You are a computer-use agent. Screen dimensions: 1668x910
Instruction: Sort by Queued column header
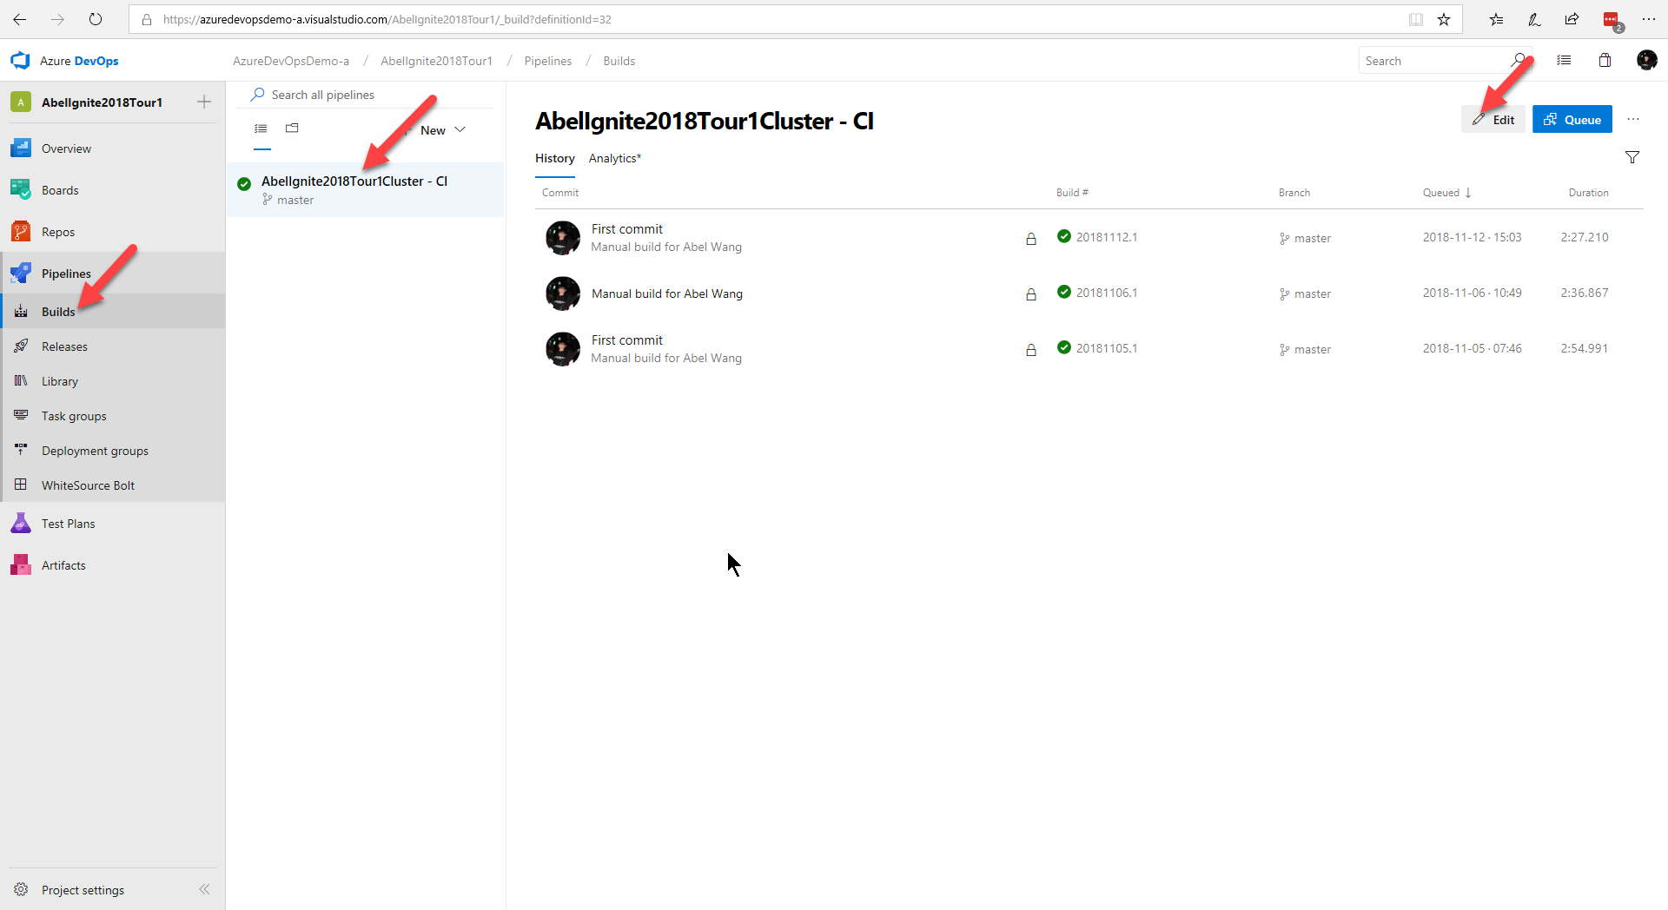click(1446, 193)
